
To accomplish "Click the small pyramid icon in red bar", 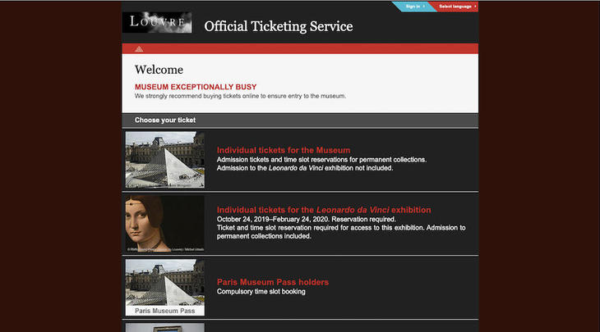I will point(139,48).
